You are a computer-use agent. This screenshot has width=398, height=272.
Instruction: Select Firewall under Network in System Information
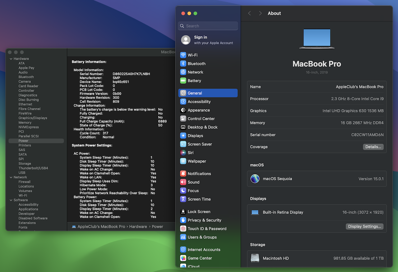(25, 182)
